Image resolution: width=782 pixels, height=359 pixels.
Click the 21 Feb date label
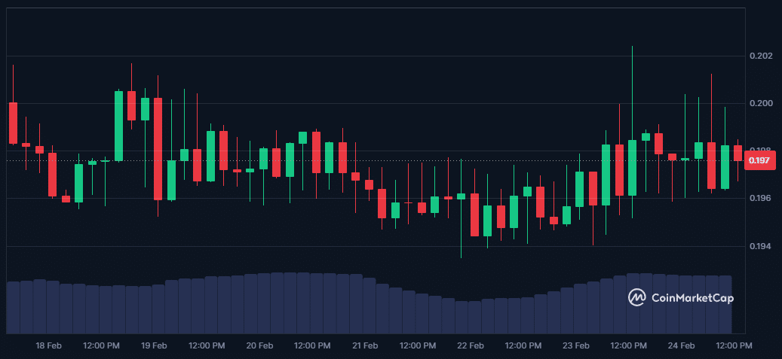pos(365,345)
